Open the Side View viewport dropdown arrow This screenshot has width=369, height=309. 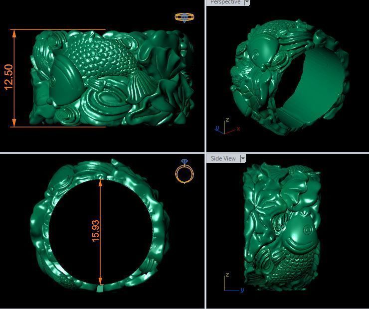[243, 158]
